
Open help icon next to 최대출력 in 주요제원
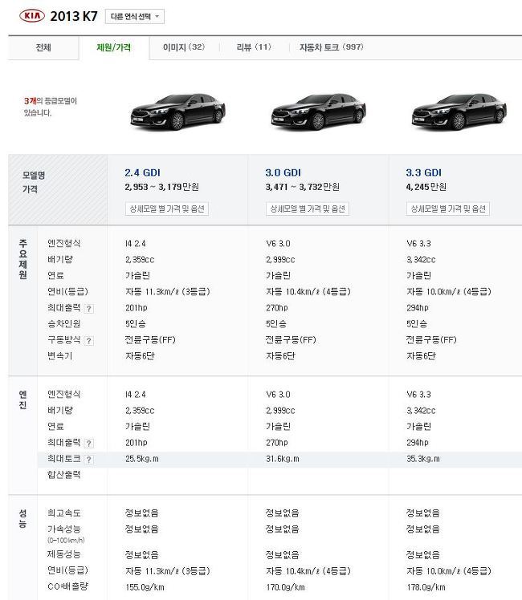(89, 308)
